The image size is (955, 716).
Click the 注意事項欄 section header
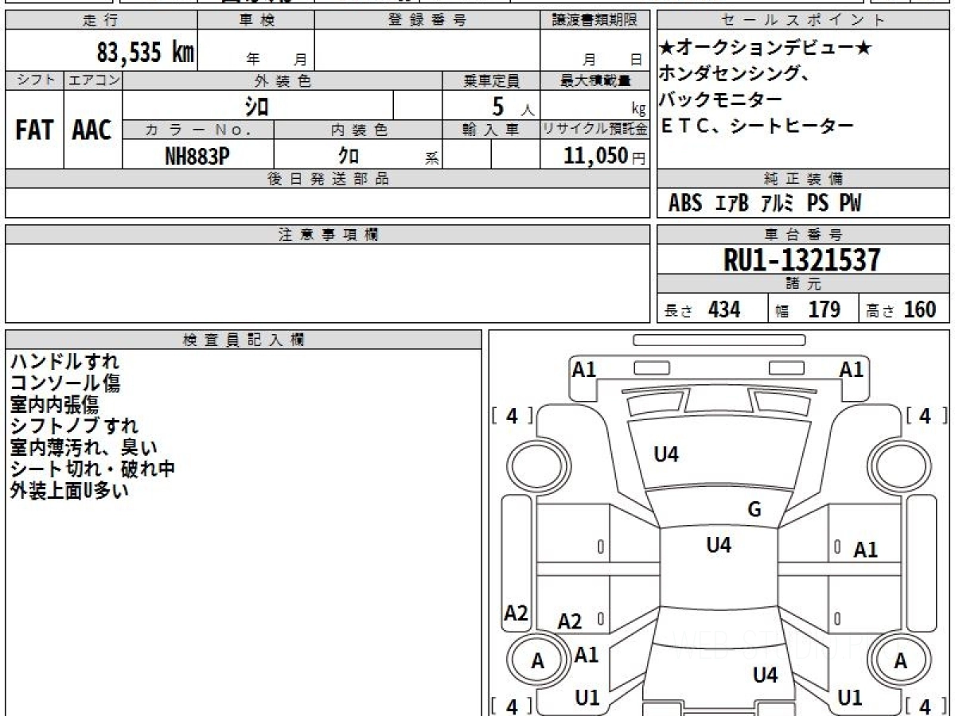pyautogui.click(x=327, y=235)
